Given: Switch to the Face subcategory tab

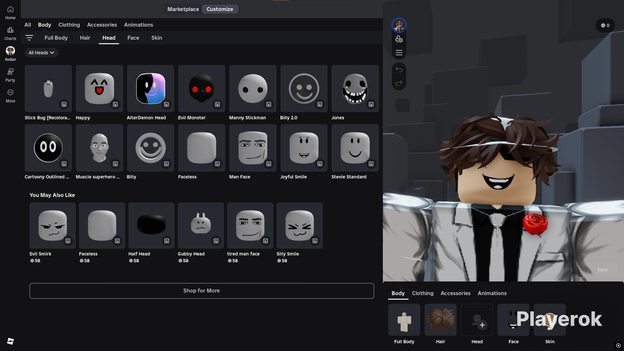Looking at the screenshot, I should pyautogui.click(x=133, y=38).
